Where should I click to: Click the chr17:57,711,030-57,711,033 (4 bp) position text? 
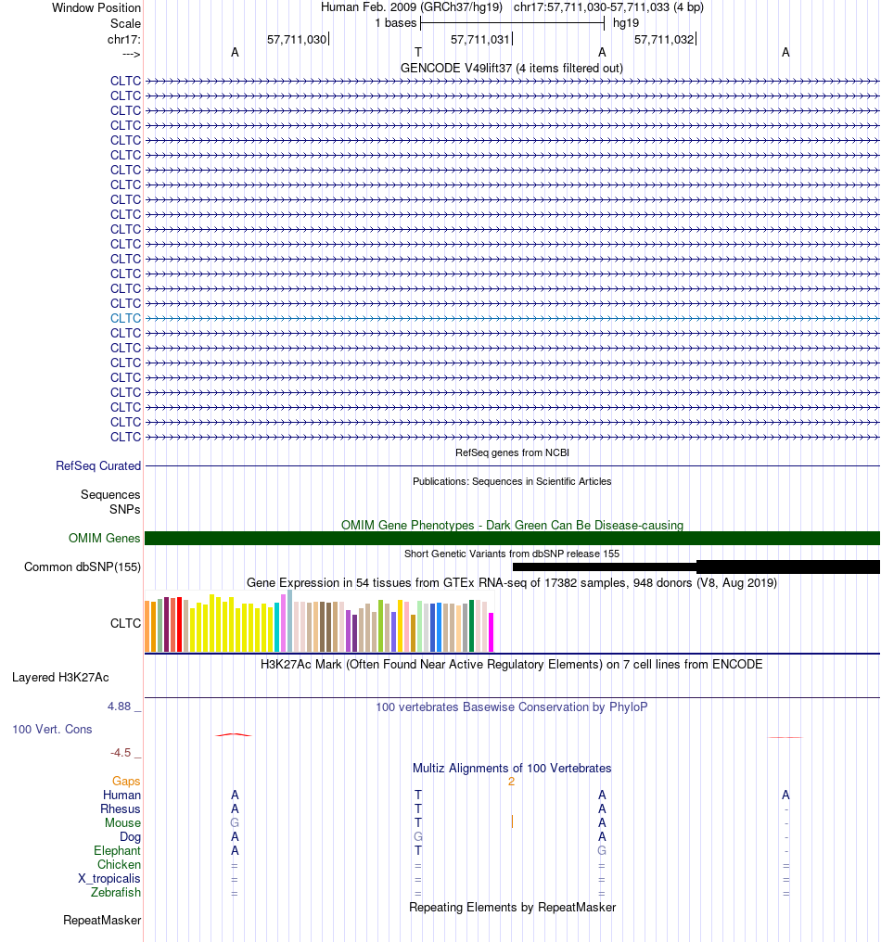608,7
